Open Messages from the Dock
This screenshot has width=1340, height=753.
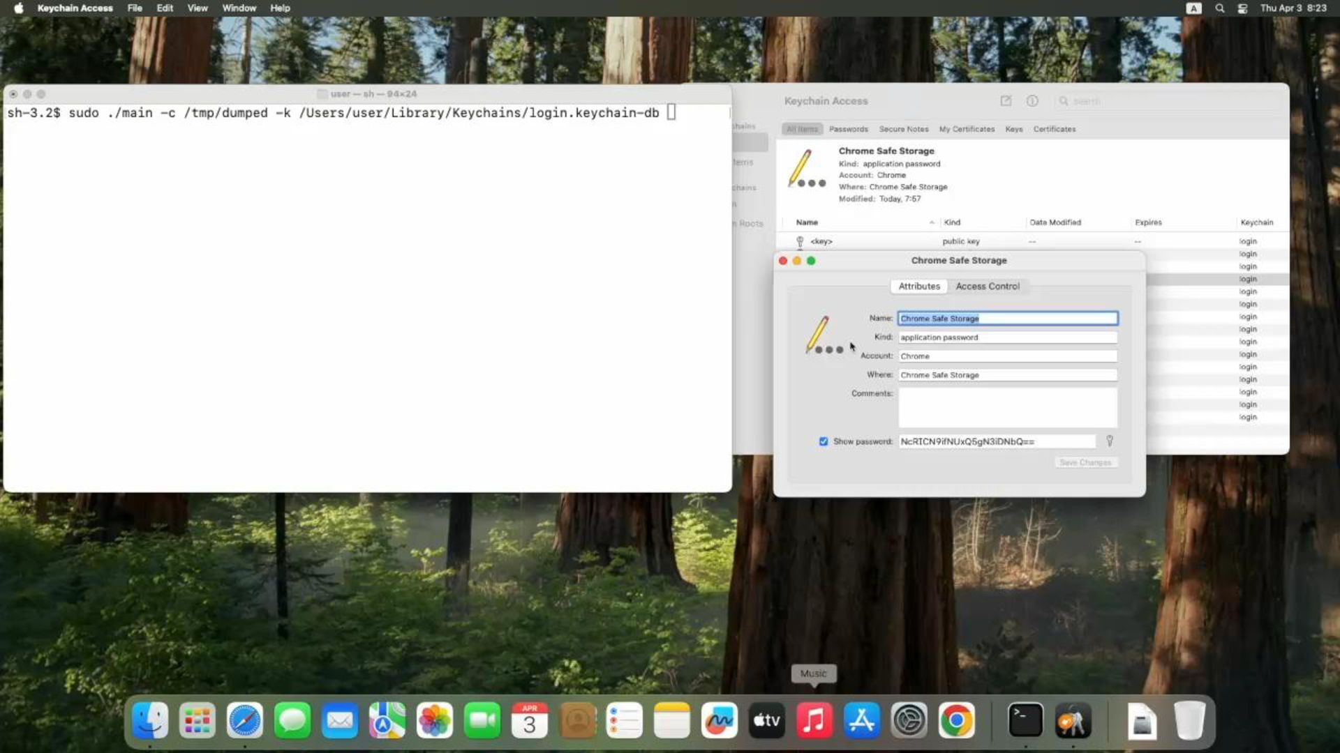(292, 720)
